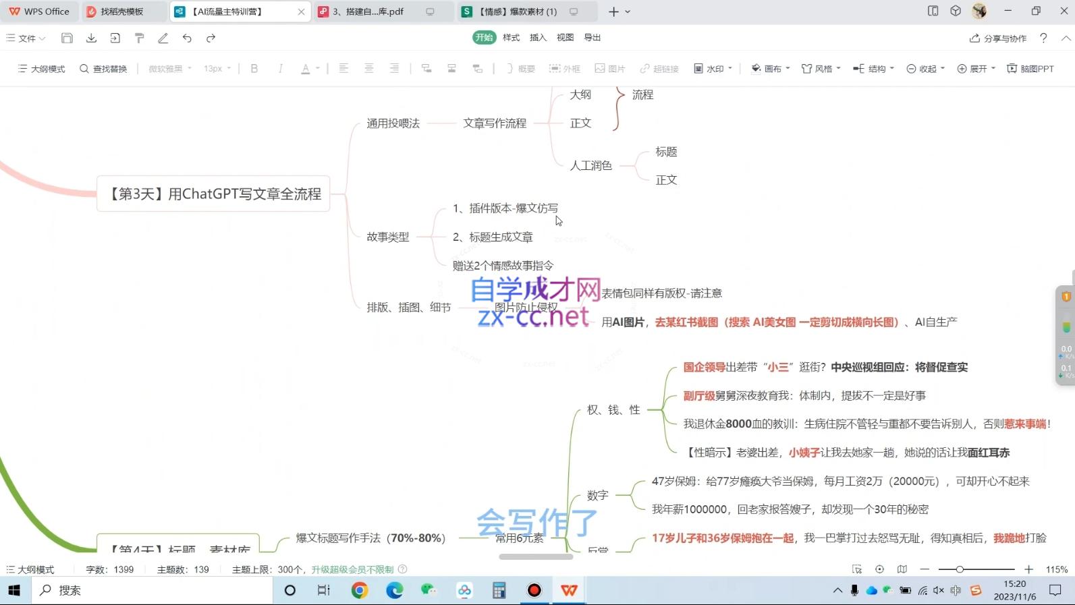
Task: Click the zoom-out minus button
Action: coord(925,569)
